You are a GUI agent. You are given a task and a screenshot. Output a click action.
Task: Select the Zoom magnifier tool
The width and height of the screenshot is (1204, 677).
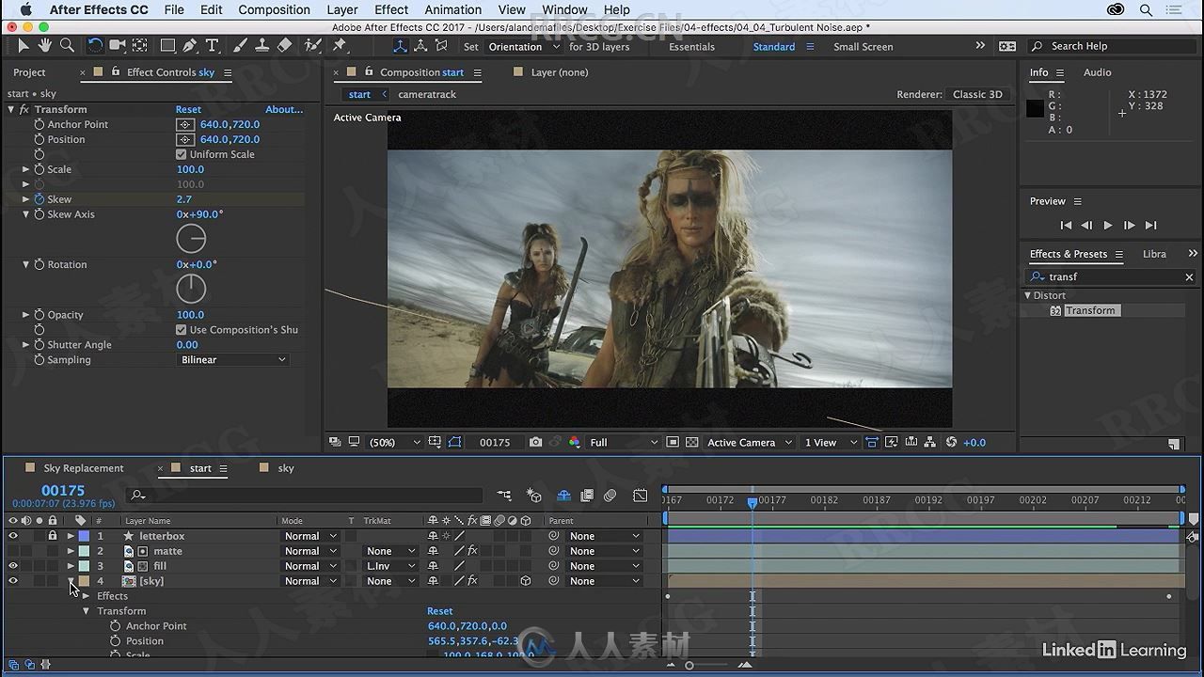(67, 45)
